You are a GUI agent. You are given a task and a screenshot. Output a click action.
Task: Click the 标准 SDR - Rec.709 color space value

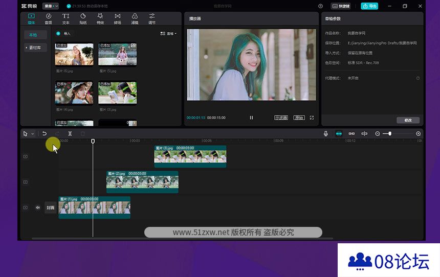363,63
